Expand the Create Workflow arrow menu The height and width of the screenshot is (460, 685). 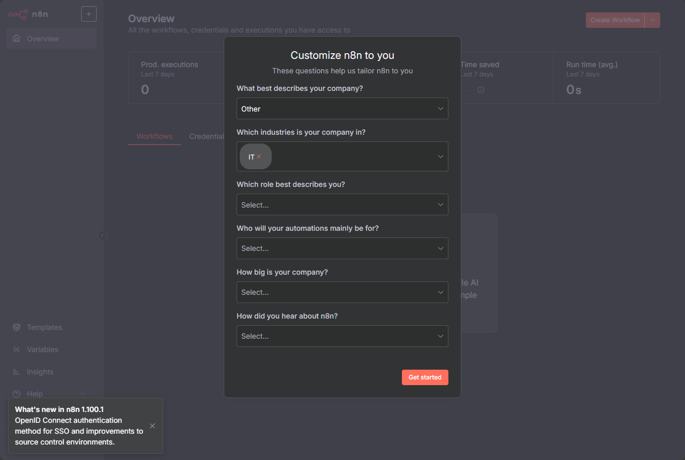click(x=652, y=20)
